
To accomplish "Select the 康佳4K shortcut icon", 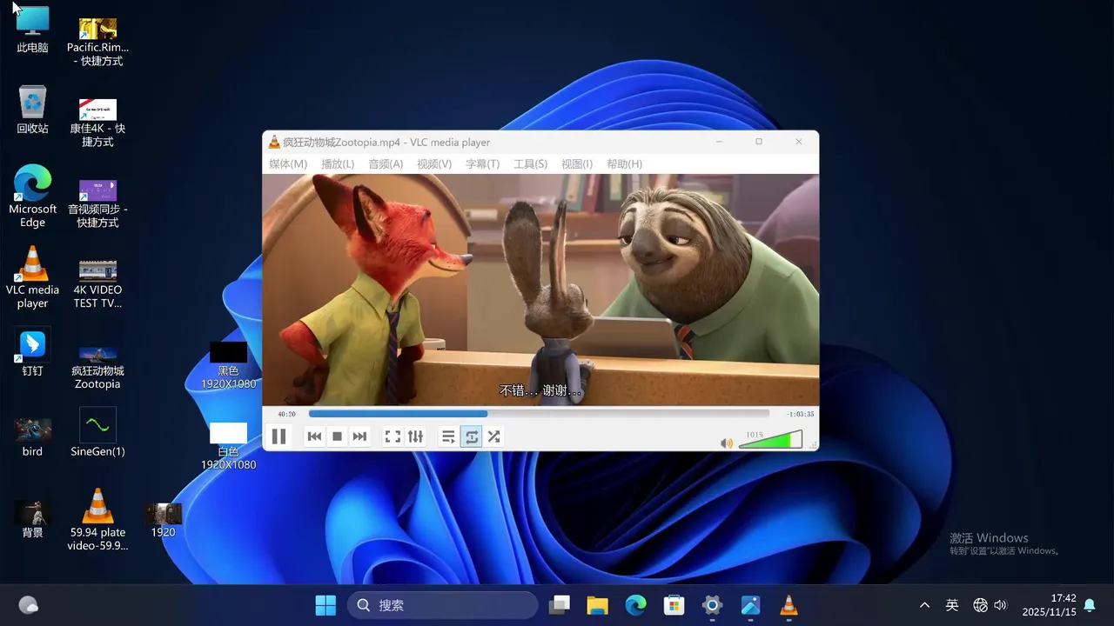I will coord(97,123).
